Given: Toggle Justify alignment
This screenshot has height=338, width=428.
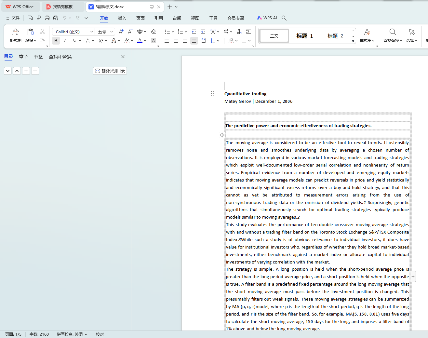Looking at the screenshot, I should tap(194, 41).
